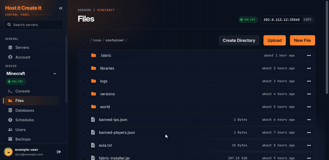Go to the Backups page
This screenshot has width=329, height=160.
[x=32, y=139]
